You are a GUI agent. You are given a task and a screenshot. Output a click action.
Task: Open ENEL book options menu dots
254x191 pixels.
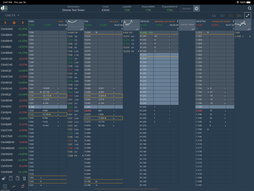click(x=66, y=21)
